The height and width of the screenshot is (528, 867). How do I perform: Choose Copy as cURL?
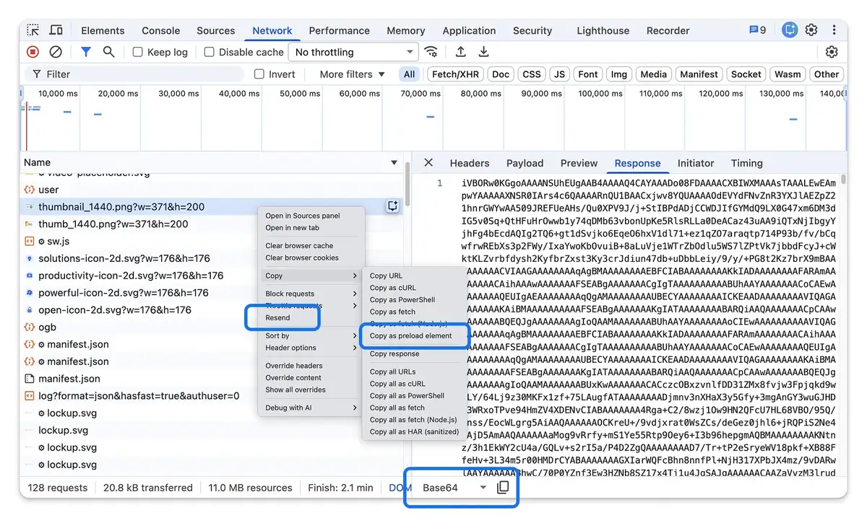click(392, 288)
